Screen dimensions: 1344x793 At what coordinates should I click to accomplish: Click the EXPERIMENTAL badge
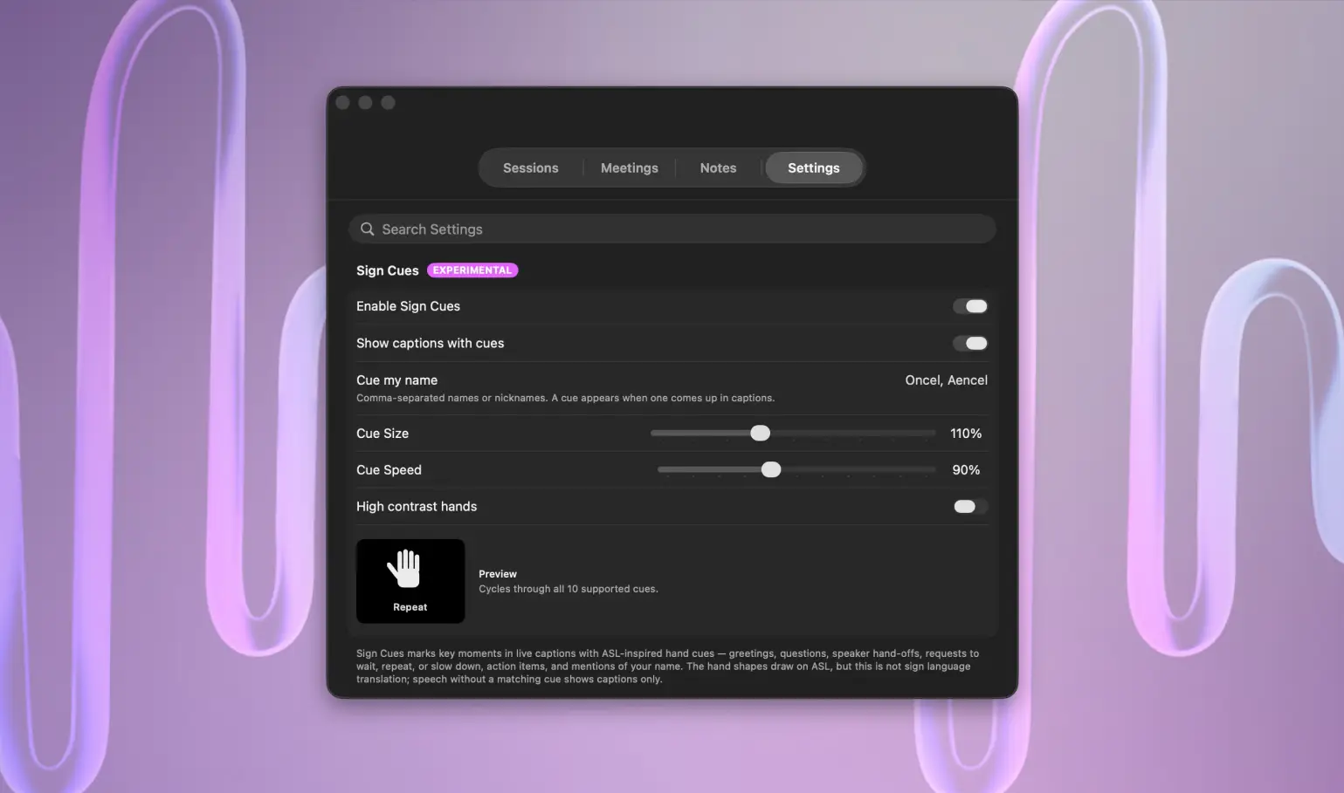pyautogui.click(x=472, y=270)
